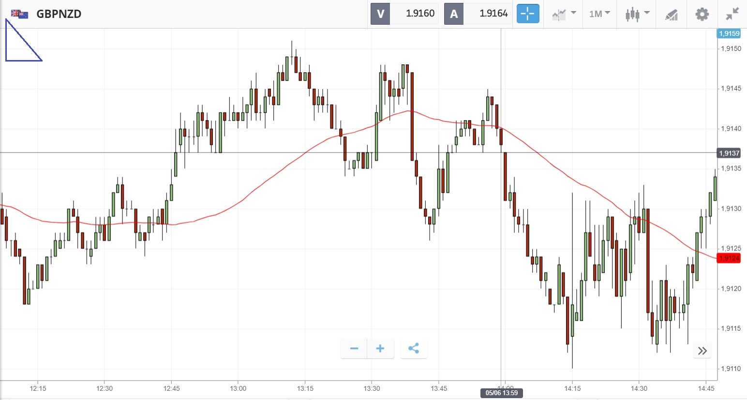Share the chart using share icon
This screenshot has width=747, height=400.
pyautogui.click(x=414, y=348)
